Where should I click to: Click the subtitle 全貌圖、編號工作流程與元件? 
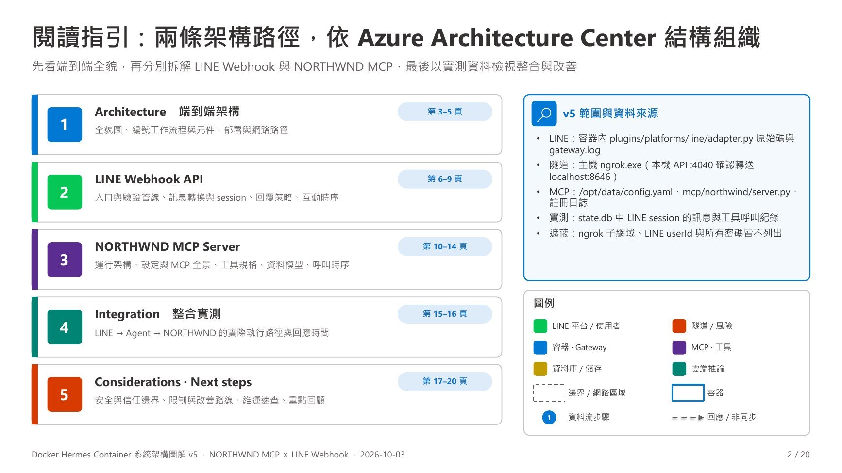click(191, 130)
